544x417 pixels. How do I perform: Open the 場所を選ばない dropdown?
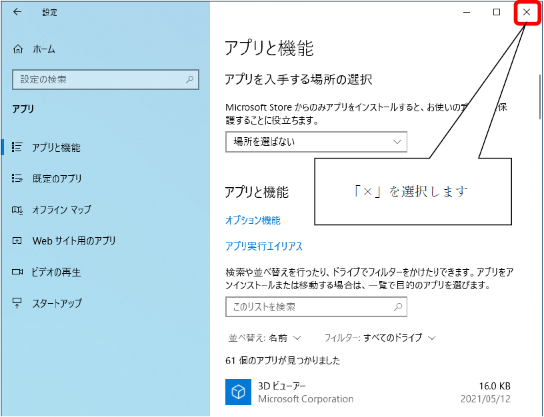(x=316, y=142)
